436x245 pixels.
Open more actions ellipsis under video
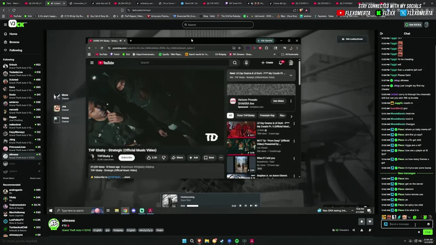pyautogui.click(x=221, y=158)
